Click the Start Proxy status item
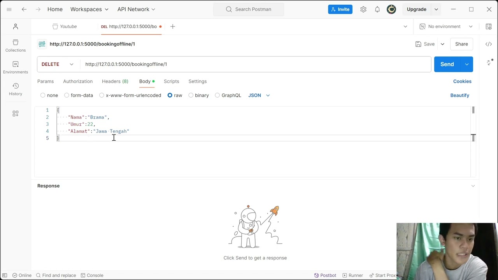Image resolution: width=498 pixels, height=280 pixels. (x=382, y=275)
